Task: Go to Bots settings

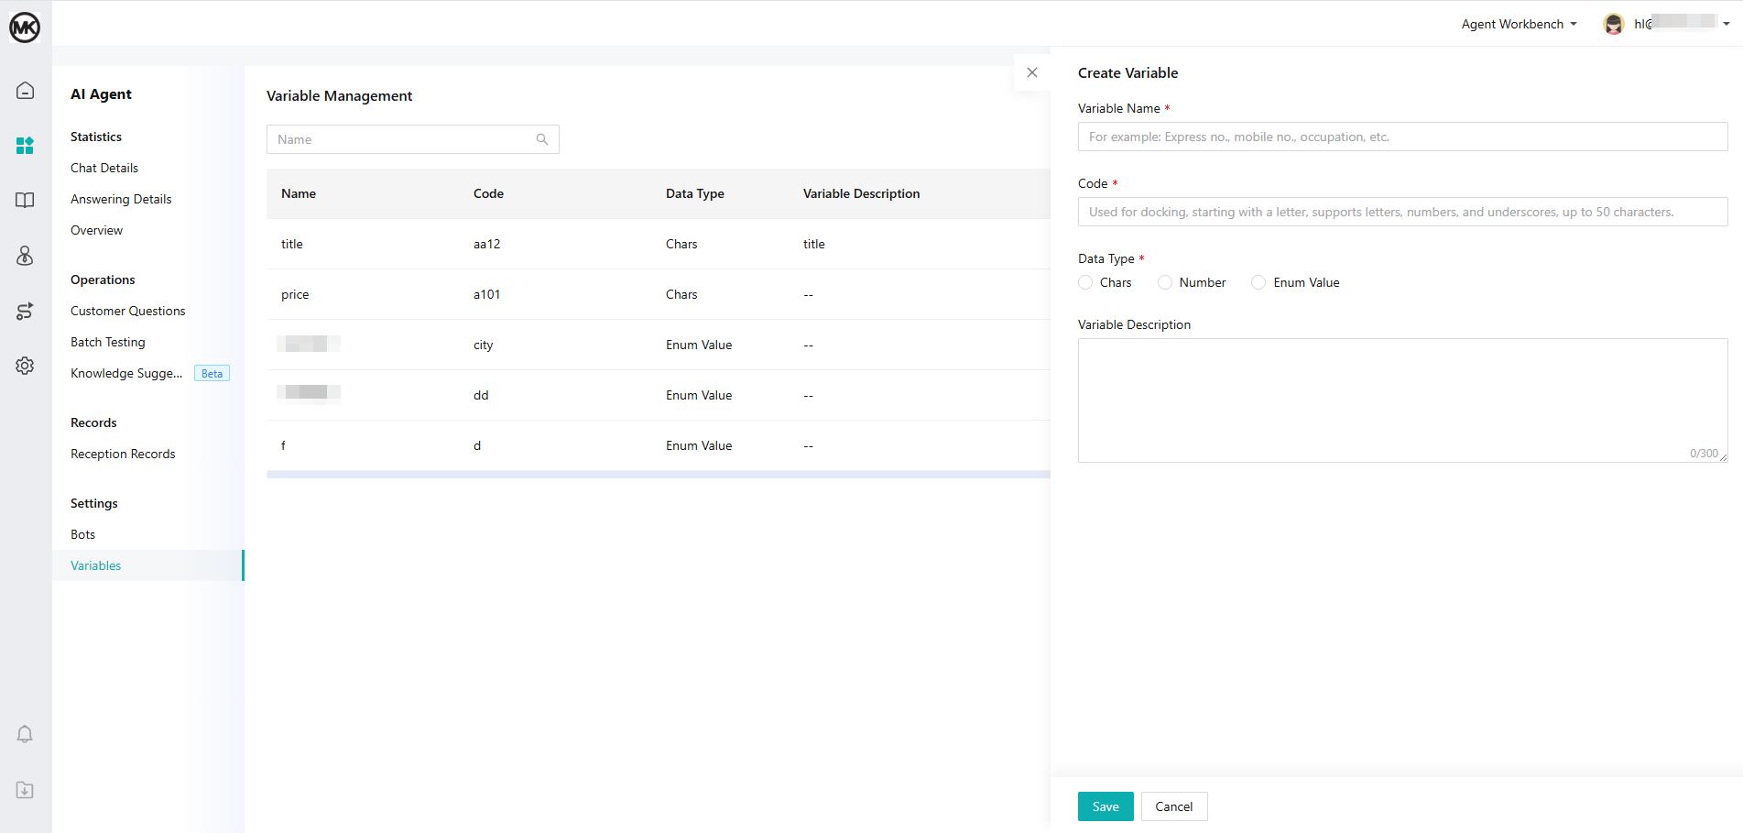Action: coord(82,534)
